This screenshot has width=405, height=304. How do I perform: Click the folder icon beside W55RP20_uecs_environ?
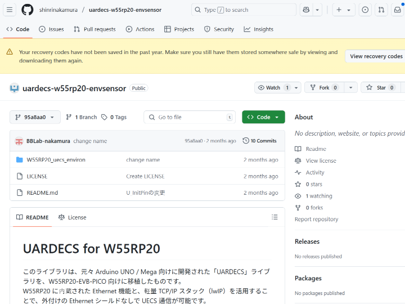point(19,160)
